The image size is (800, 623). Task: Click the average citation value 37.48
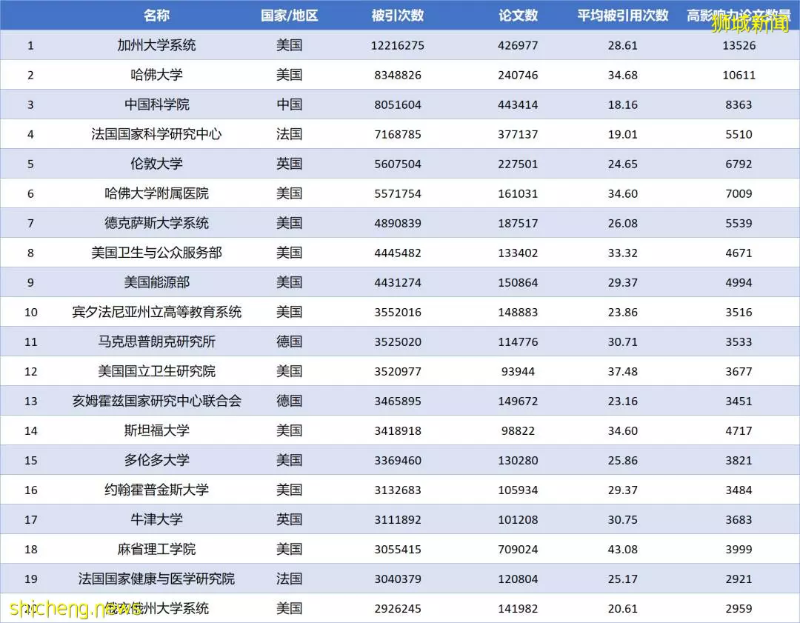622,371
